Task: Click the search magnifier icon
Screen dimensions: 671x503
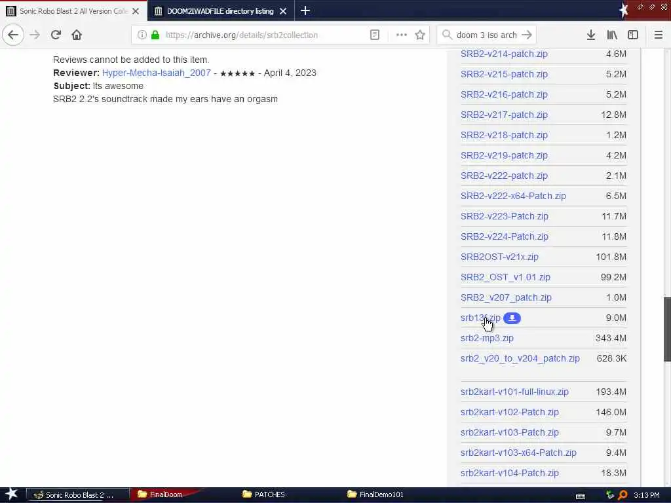Action: 447,35
